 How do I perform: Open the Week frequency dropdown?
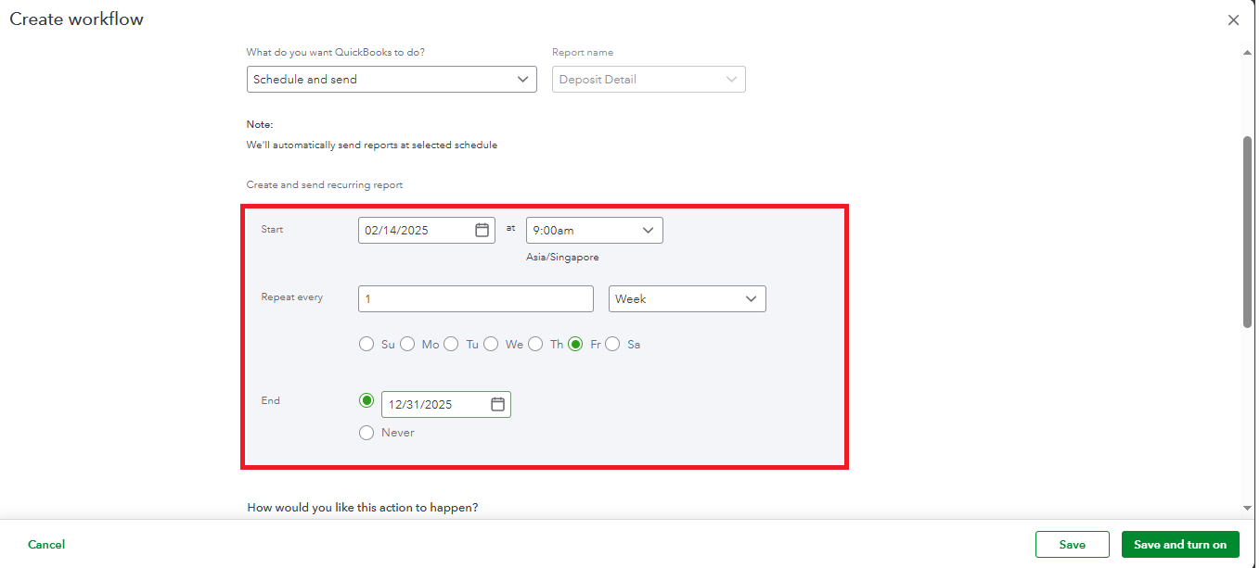687,298
